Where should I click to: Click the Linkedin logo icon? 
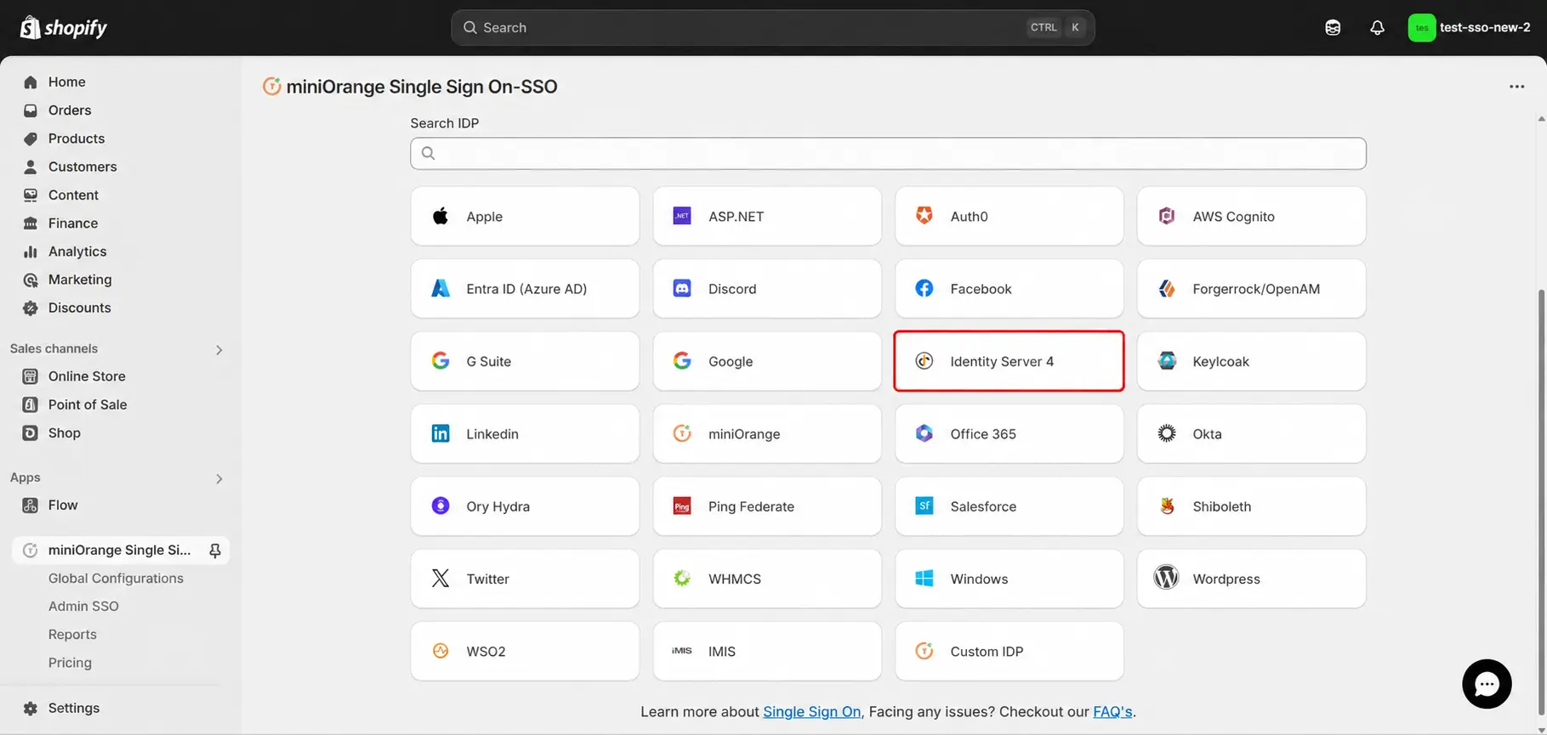[441, 433]
